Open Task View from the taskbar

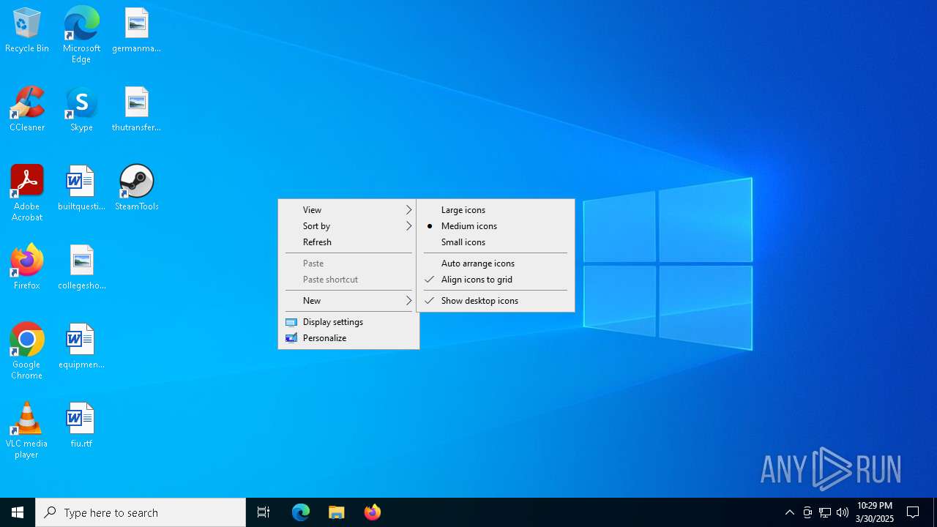(x=264, y=512)
